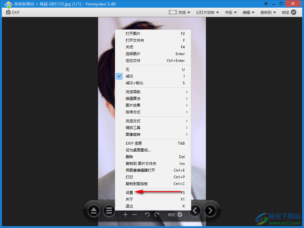Choose 关闭 menu entry
Image resolution: width=304 pixels, height=228 pixels.
coord(153,47)
